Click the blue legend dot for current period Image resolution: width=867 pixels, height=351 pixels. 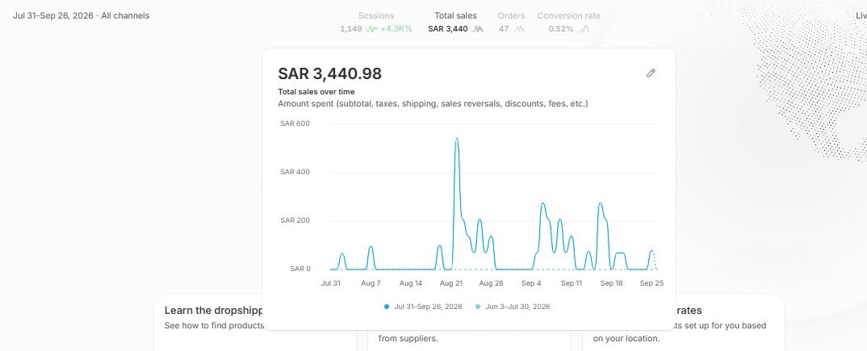point(387,307)
